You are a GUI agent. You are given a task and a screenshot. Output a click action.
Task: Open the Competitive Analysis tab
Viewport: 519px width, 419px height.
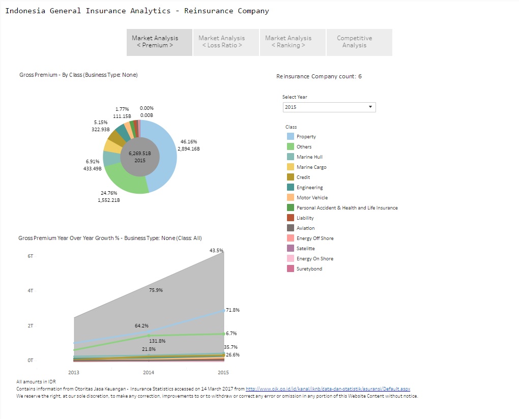[x=354, y=42]
